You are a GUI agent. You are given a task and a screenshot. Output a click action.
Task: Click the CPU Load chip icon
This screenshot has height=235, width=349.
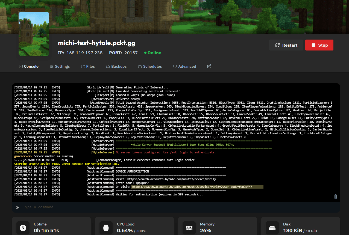tap(106, 228)
